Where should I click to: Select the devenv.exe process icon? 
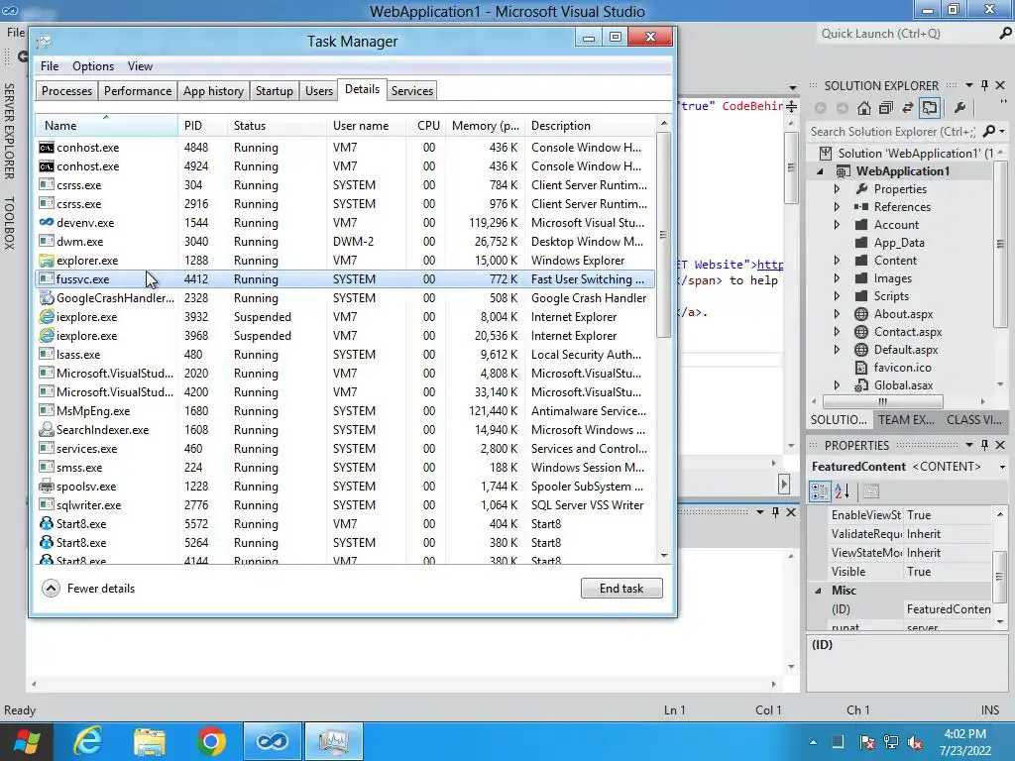click(46, 223)
